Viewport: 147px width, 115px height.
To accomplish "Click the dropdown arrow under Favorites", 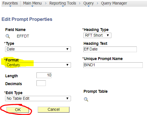I will (x=10, y=6).
